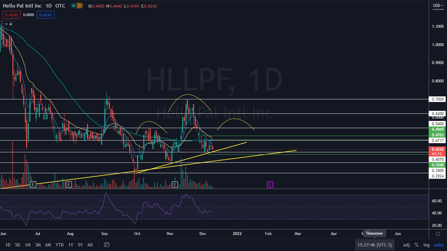Click the 0.0000 spread value
The height and width of the screenshot is (251, 447).
(28, 14)
